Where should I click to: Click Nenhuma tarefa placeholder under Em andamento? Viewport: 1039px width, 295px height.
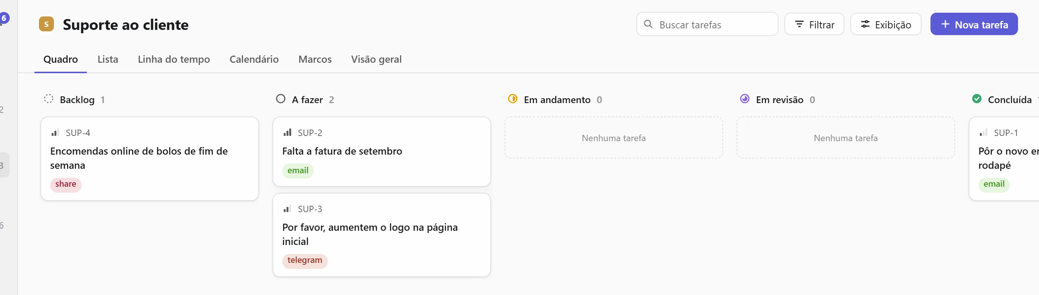pos(613,138)
